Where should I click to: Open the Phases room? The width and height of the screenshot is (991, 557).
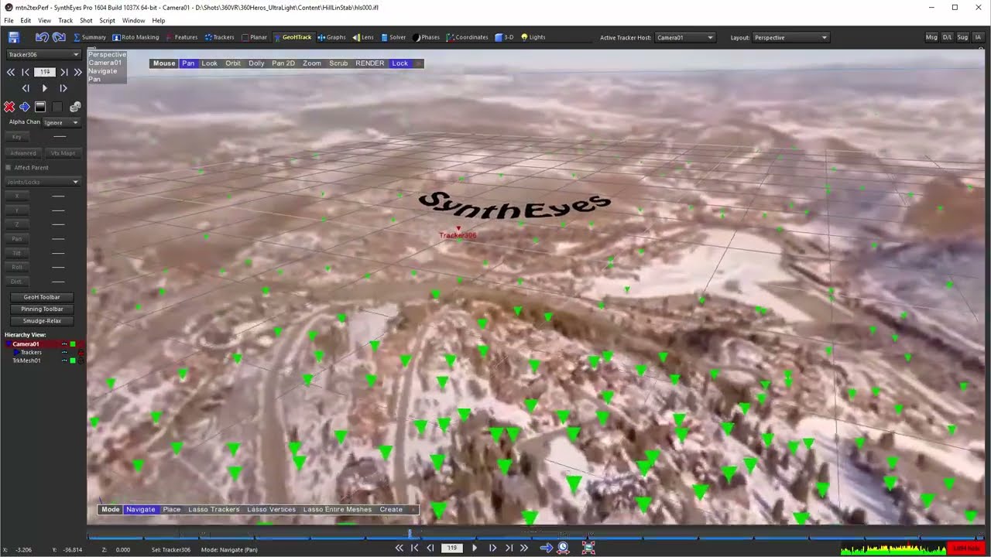click(x=427, y=37)
